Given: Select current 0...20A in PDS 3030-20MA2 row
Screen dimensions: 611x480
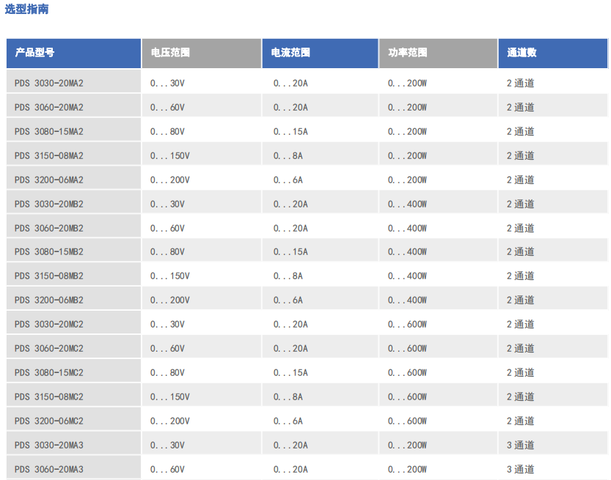Looking at the screenshot, I should coord(290,84).
